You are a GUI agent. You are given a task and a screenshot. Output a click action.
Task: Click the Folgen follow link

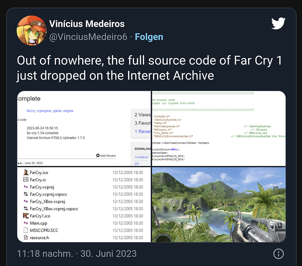coord(149,37)
